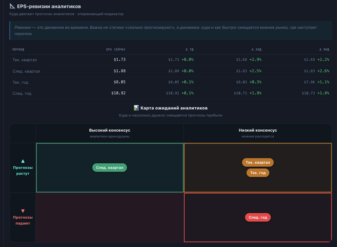Click the ruler icon beside EPS-ревизии аналитиков
This screenshot has width=337, height=247.
click(x=13, y=6)
